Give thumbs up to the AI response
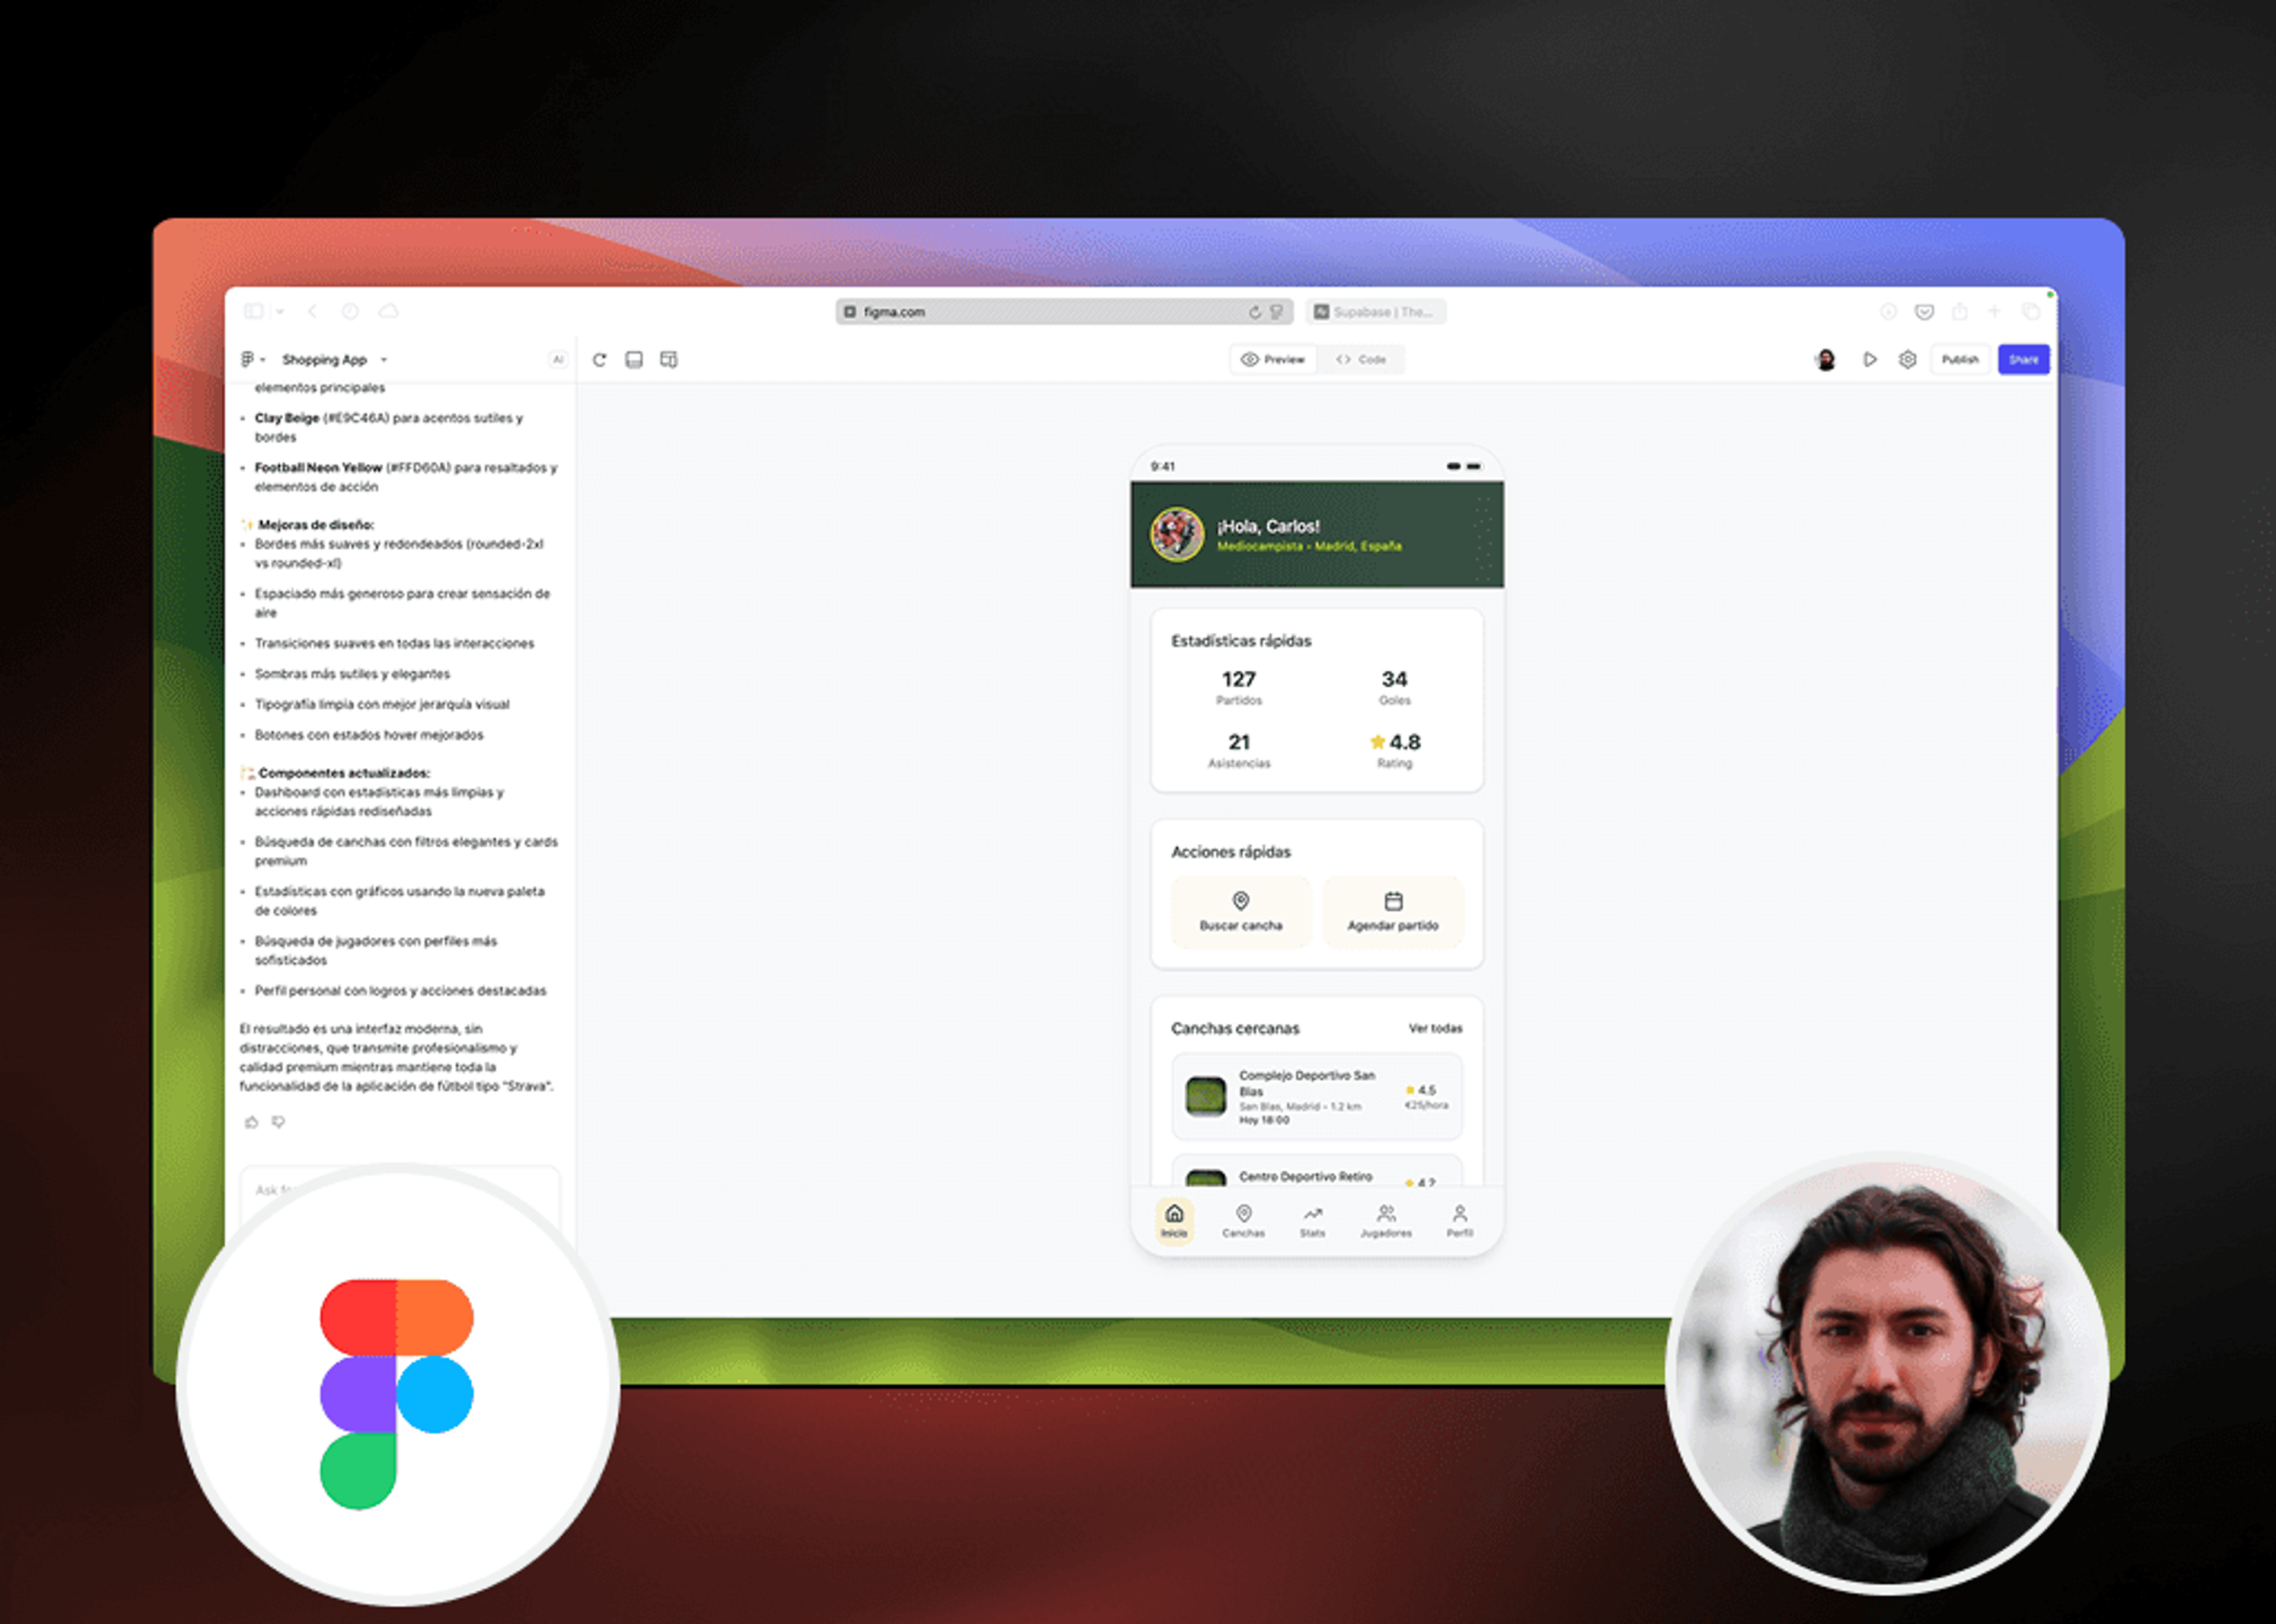 [251, 1122]
